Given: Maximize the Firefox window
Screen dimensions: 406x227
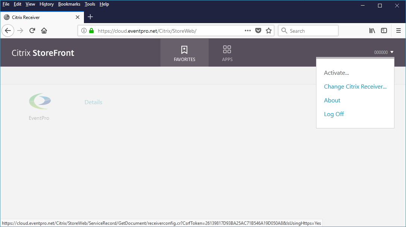Looking at the screenshot, I should (380, 6).
